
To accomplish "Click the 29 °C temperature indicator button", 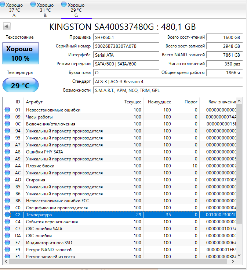I will (x=21, y=85).
